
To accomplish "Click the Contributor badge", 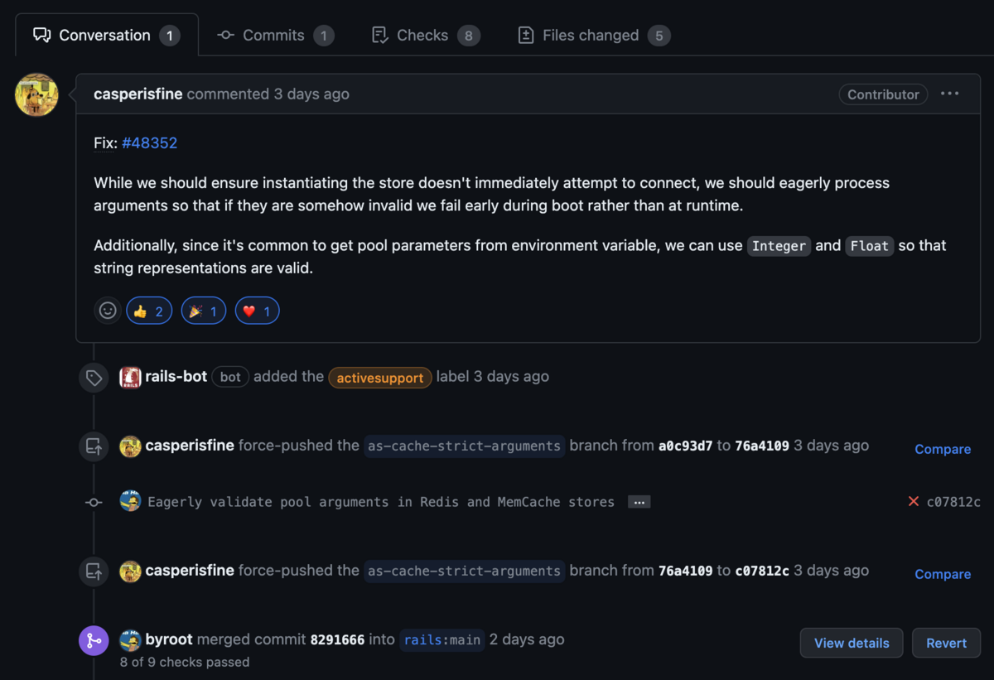I will 883,94.
